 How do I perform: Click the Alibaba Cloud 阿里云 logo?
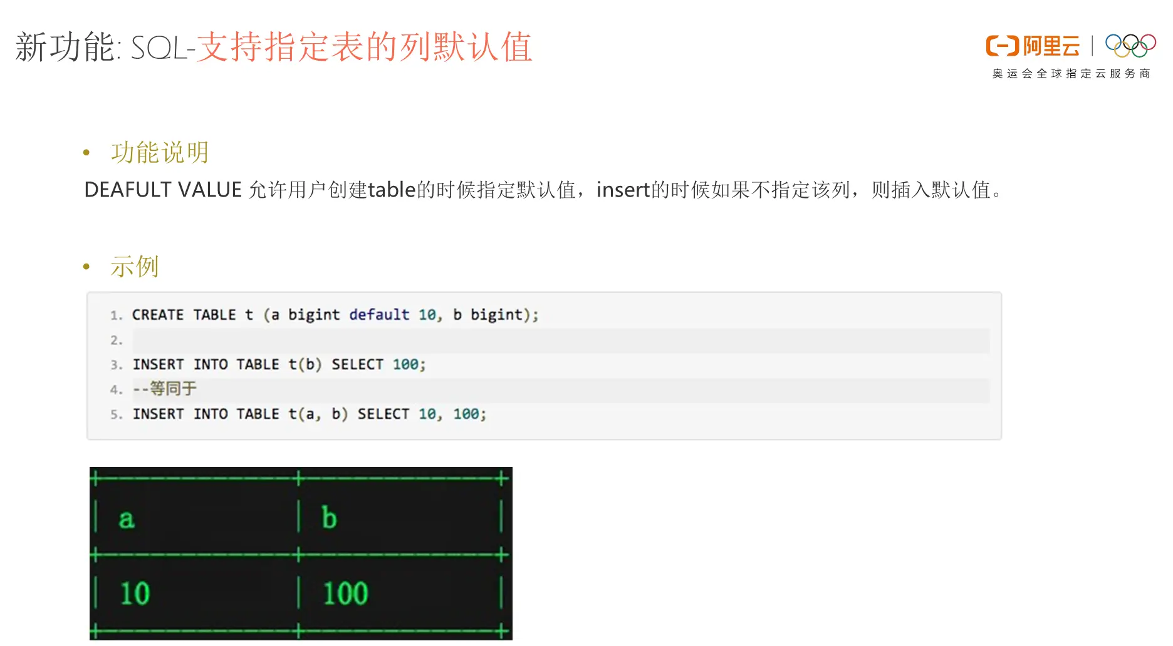click(1033, 46)
